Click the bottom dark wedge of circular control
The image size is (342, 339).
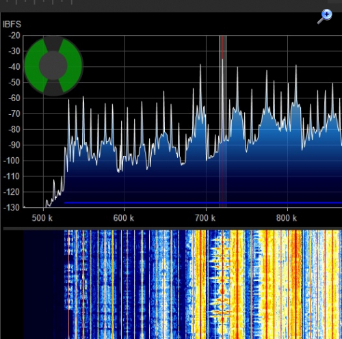[53, 88]
